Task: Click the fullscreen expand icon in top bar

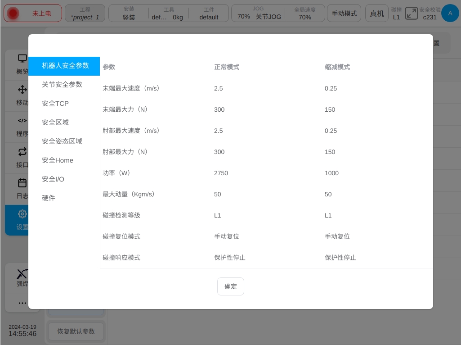Action: point(411,14)
